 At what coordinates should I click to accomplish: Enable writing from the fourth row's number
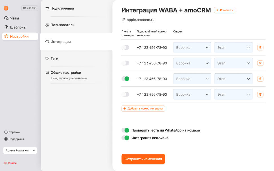(125, 94)
